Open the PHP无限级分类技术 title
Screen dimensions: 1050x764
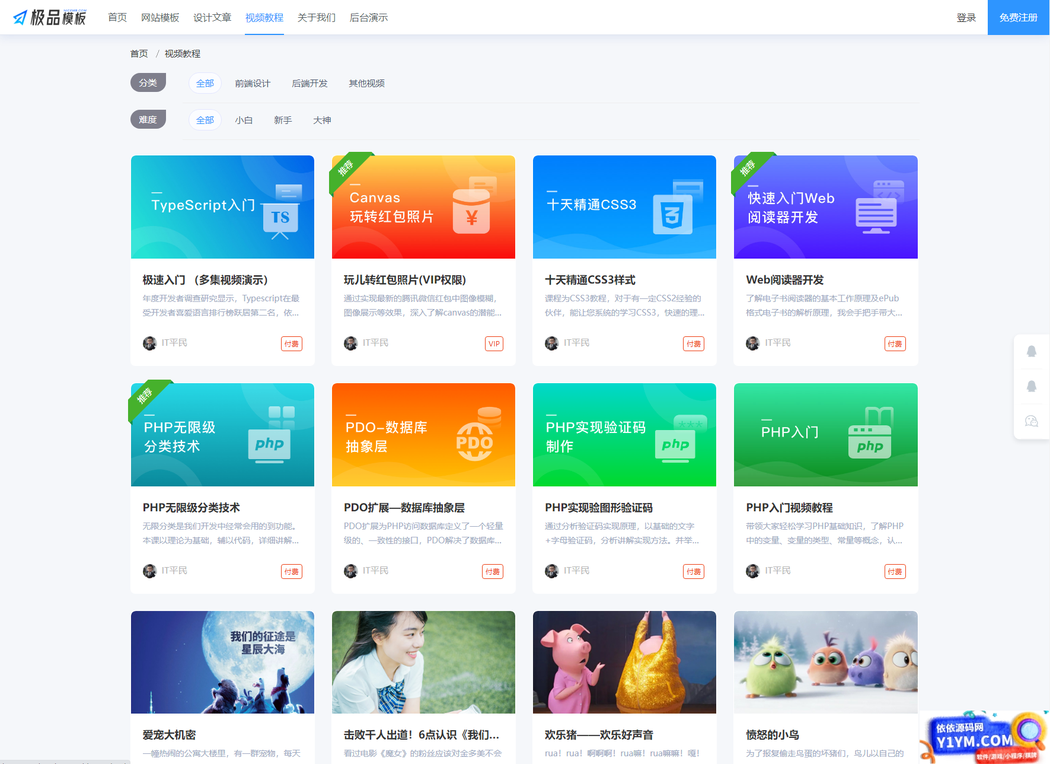click(x=192, y=508)
